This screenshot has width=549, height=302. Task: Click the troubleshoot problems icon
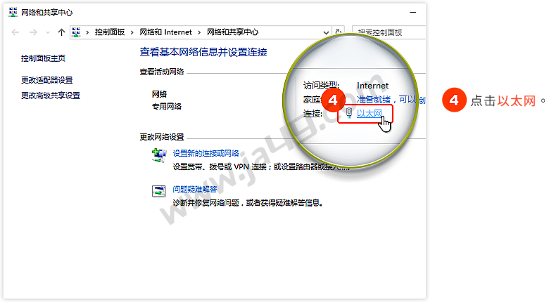point(160,190)
